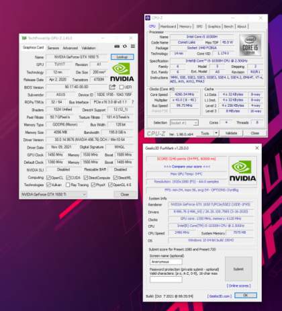Open the Compare your score link
282x311 pixels.
[x=187, y=167]
